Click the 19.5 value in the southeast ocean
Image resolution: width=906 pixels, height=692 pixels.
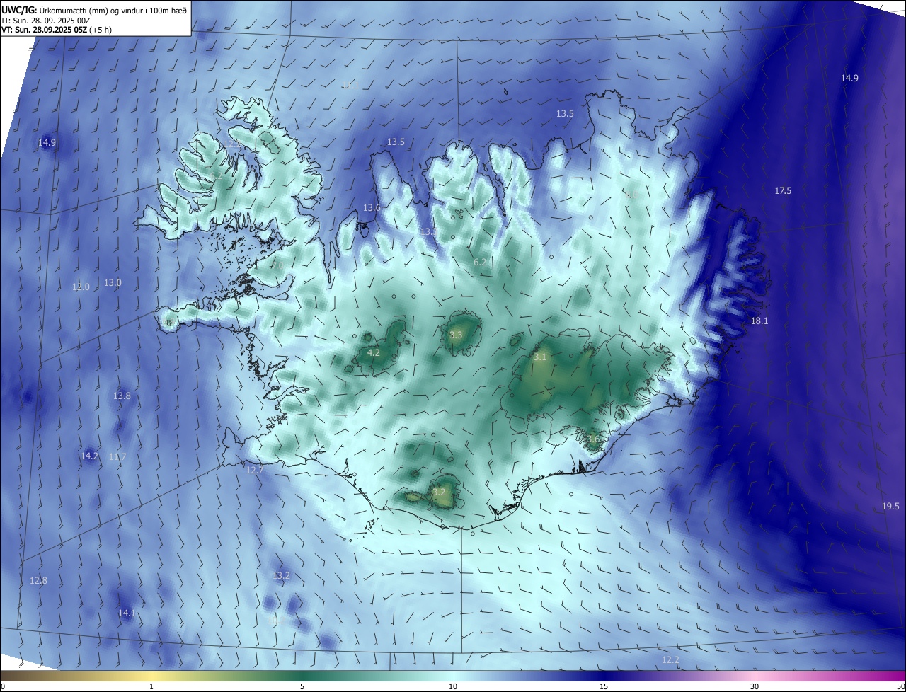pos(890,506)
